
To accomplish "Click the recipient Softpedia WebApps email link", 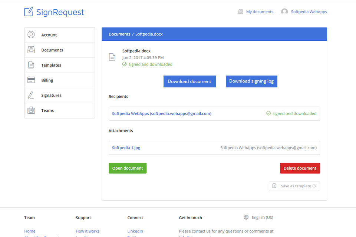I will [162, 114].
